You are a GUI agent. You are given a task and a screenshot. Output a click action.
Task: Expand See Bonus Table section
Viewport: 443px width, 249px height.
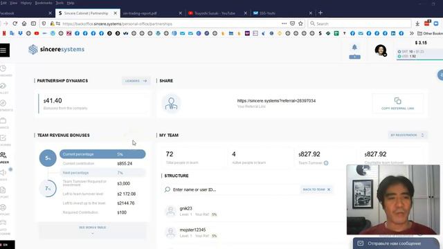click(92, 230)
